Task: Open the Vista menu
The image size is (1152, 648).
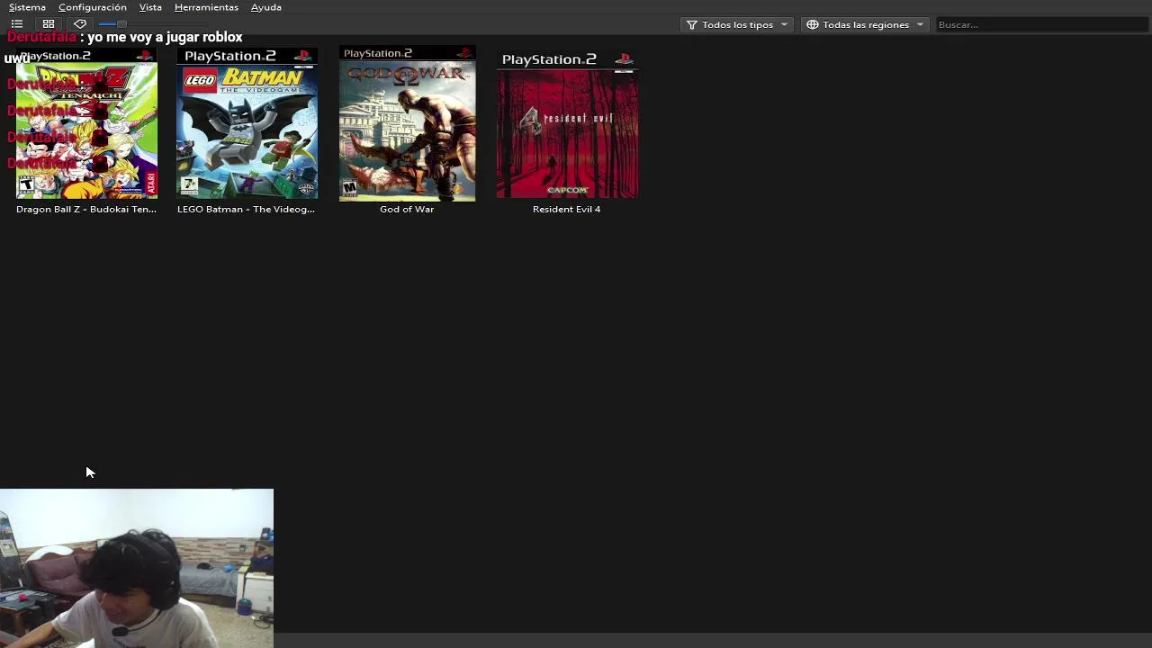Action: tap(150, 7)
